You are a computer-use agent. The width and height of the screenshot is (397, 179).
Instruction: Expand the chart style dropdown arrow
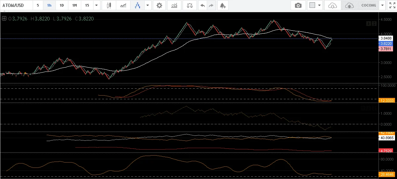click(x=147, y=5)
